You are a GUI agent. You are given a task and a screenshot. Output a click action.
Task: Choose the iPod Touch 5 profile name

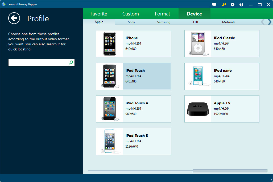tap(137, 136)
